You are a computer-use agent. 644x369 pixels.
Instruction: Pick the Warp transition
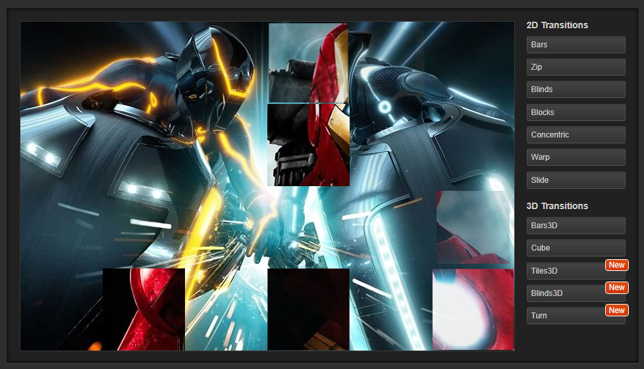click(576, 157)
